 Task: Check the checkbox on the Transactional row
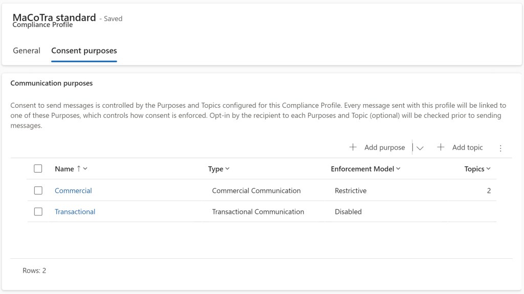(x=38, y=211)
